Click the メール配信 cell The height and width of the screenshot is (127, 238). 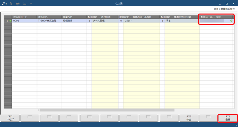105,21
